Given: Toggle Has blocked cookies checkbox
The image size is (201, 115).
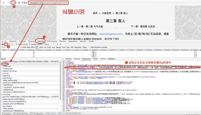Looking at the screenshot, I should click(x=89, y=47).
